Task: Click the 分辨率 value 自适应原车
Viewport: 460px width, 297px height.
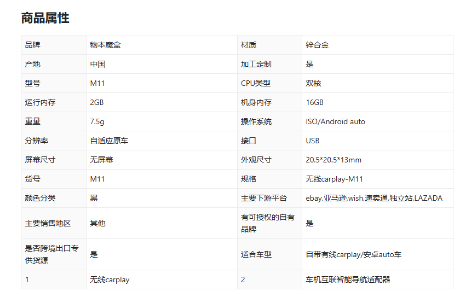Action: tap(109, 141)
